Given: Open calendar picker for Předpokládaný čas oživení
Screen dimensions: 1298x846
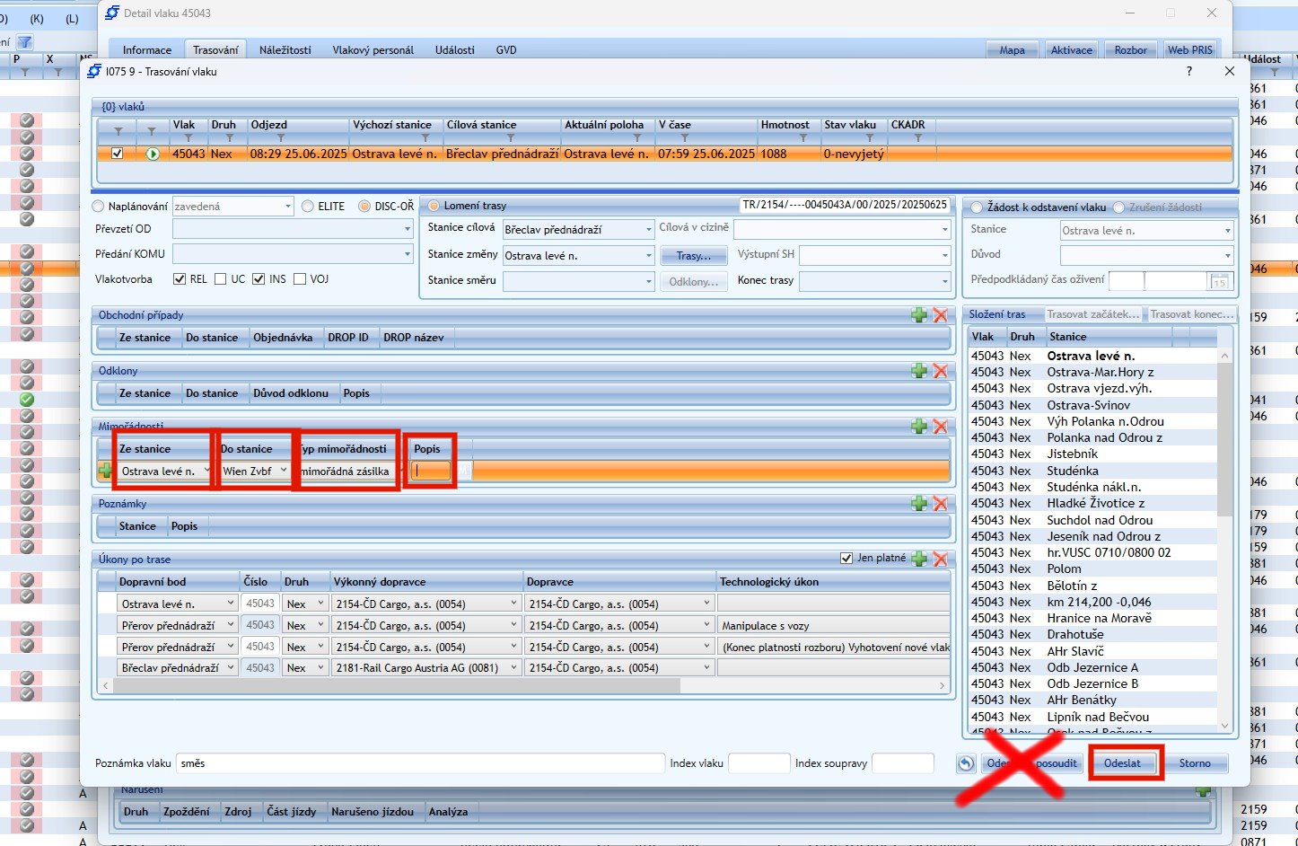Looking at the screenshot, I should tap(1219, 282).
